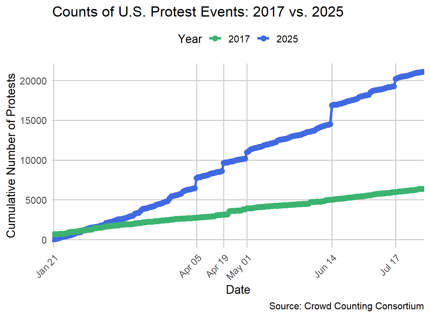Click the 20000 y-axis tick label
430x317 pixels.
point(33,81)
